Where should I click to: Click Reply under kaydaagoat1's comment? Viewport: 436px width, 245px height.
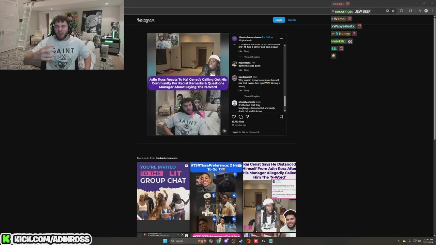pyautogui.click(x=247, y=91)
